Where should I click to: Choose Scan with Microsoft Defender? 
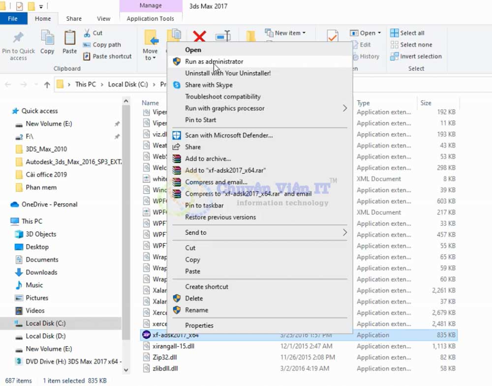coord(259,135)
